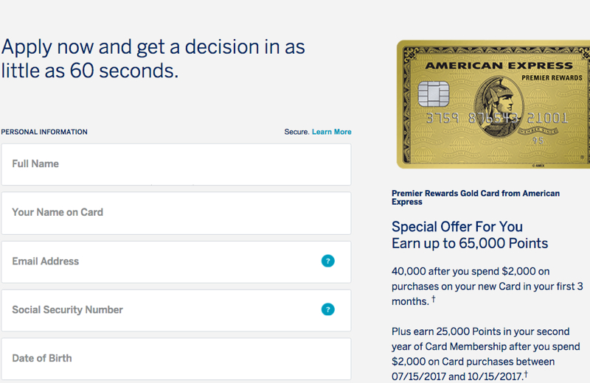Click the 'Earn up to 65,000 Points' text
Viewport: 590px width, 383px height.
[470, 244]
